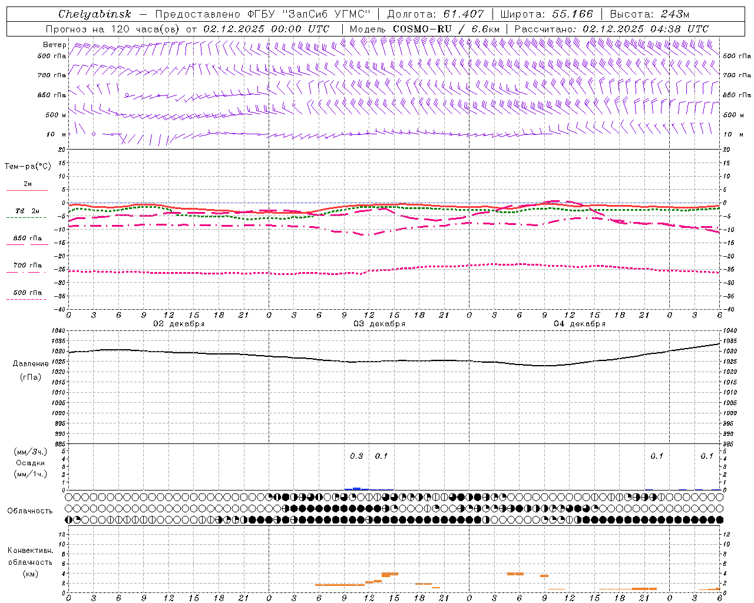The height and width of the screenshot is (603, 754).
Task: Click the "Облачность" cloud cover label
Action: (30, 511)
